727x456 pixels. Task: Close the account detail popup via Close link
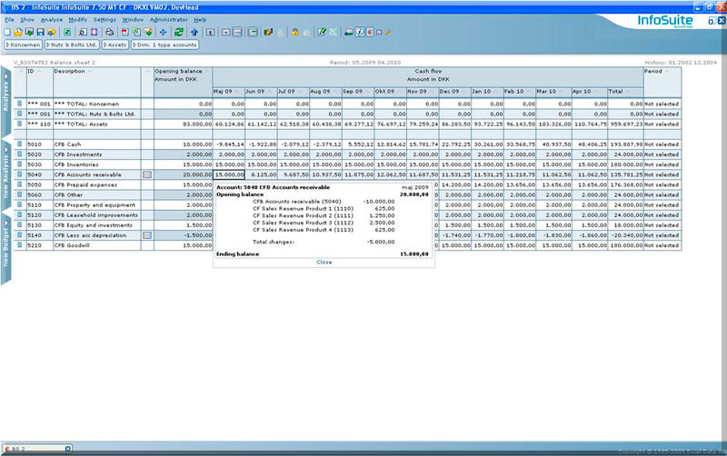(x=324, y=263)
